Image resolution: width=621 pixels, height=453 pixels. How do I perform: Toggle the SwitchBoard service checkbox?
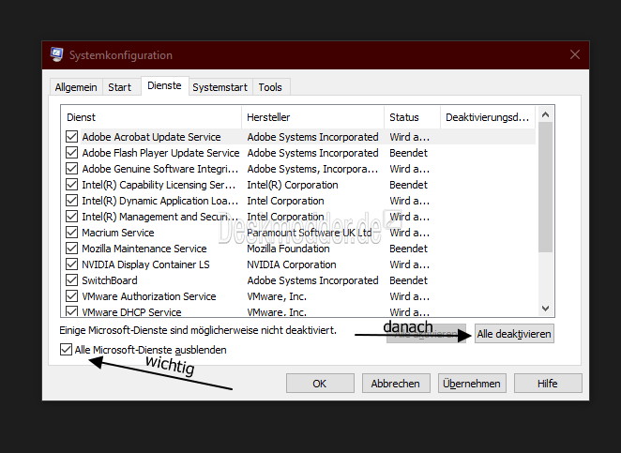71,280
